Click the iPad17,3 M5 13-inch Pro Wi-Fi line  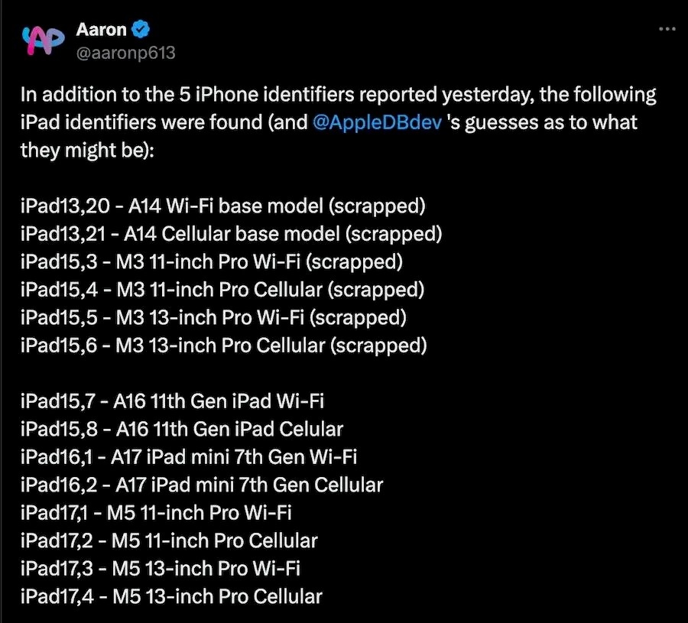click(x=161, y=568)
